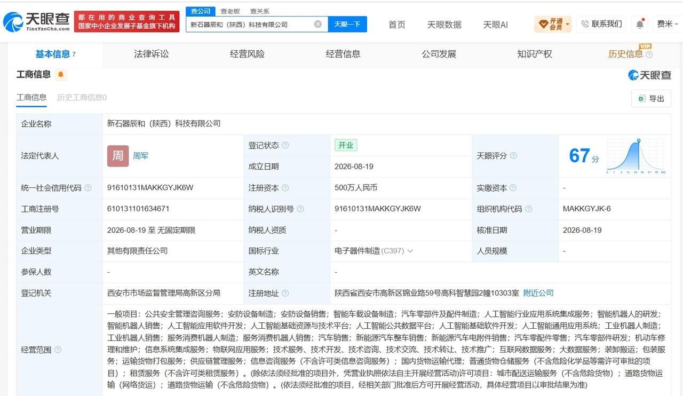The height and width of the screenshot is (396, 683).
Task: Click the 610131101634671 registration number
Action: [138, 209]
